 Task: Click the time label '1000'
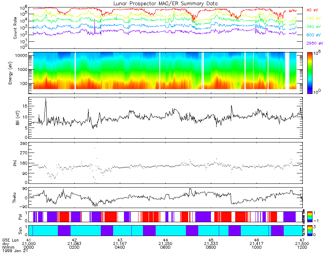[256, 247]
